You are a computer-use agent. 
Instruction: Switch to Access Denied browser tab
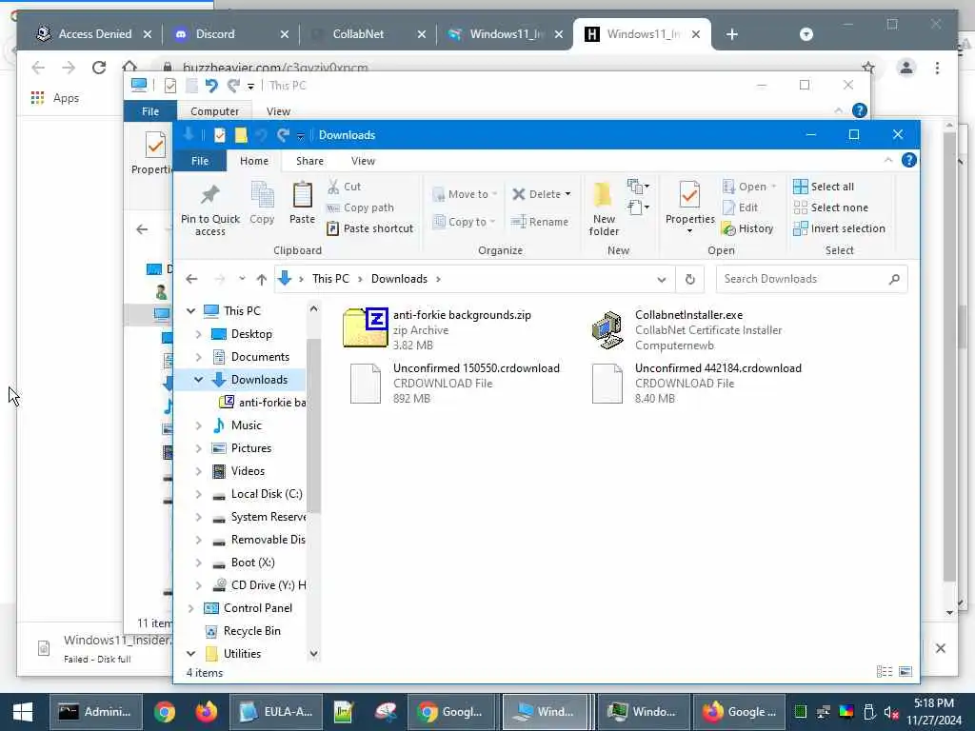(x=93, y=34)
